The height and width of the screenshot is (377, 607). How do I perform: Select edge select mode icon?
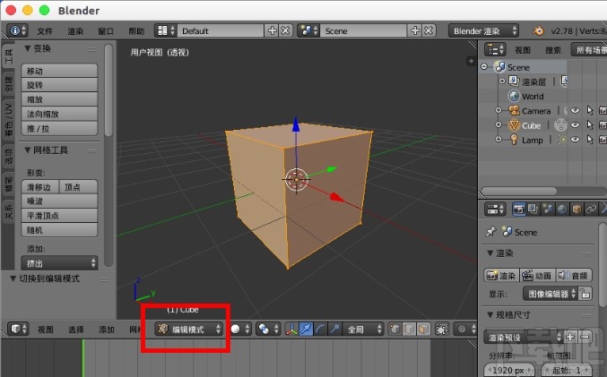point(409,329)
